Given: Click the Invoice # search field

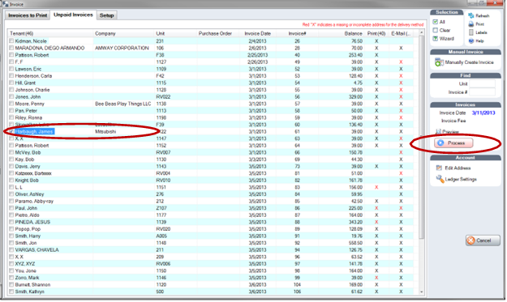Looking at the screenshot, I should coord(482,92).
